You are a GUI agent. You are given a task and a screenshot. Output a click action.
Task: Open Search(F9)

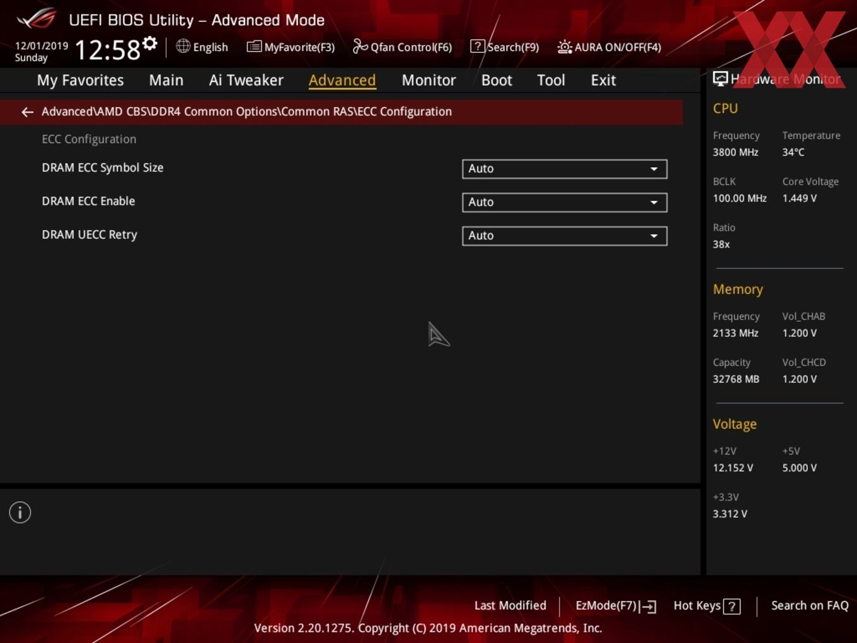pyautogui.click(x=513, y=47)
